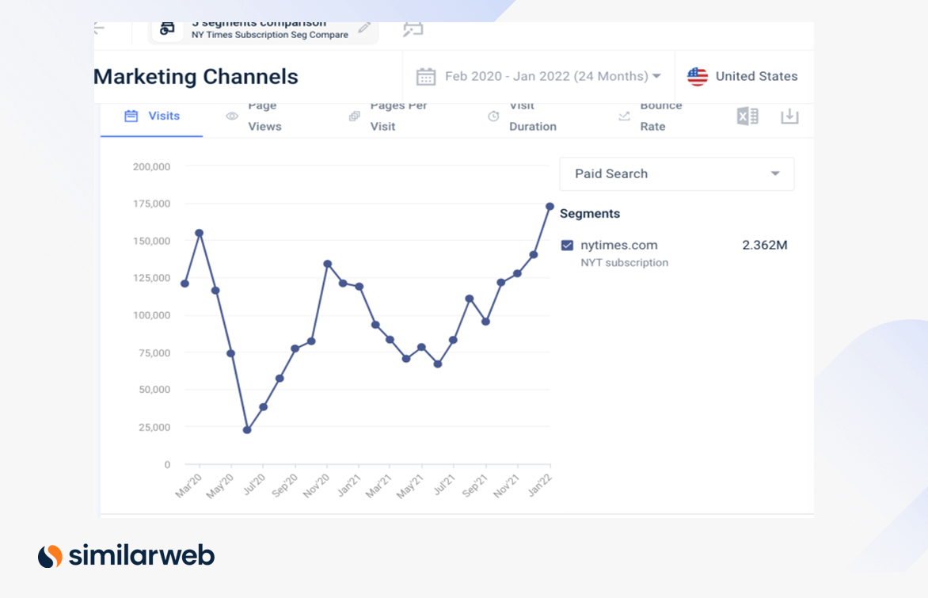Click the pencil icon to rename the segment comparison

click(364, 26)
